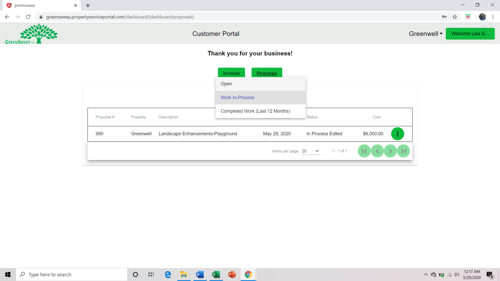Click the Windows taskbar search box
500x281 pixels.
[72, 274]
